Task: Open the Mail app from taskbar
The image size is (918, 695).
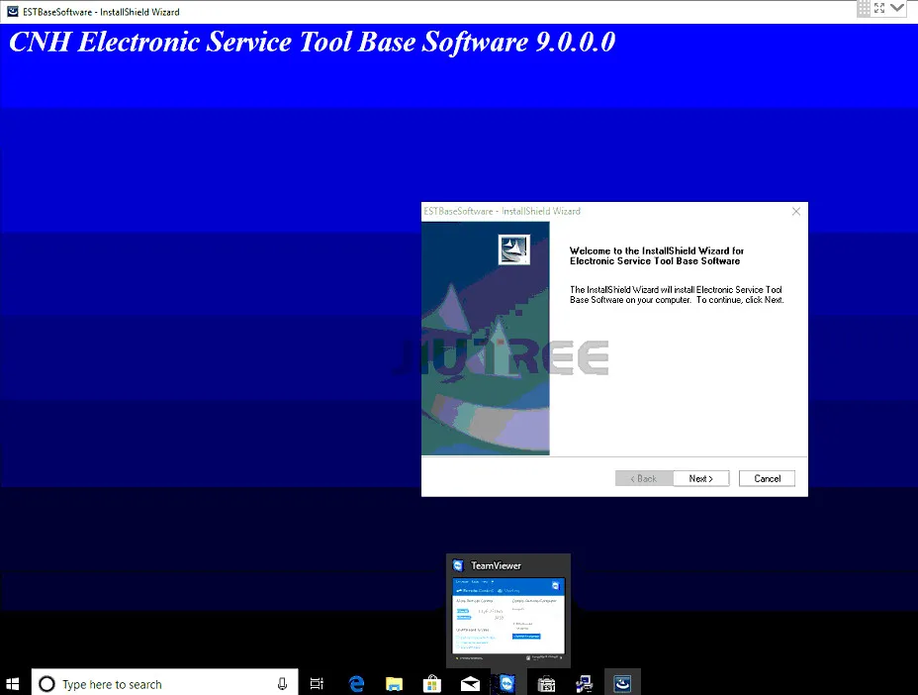Action: (x=470, y=683)
